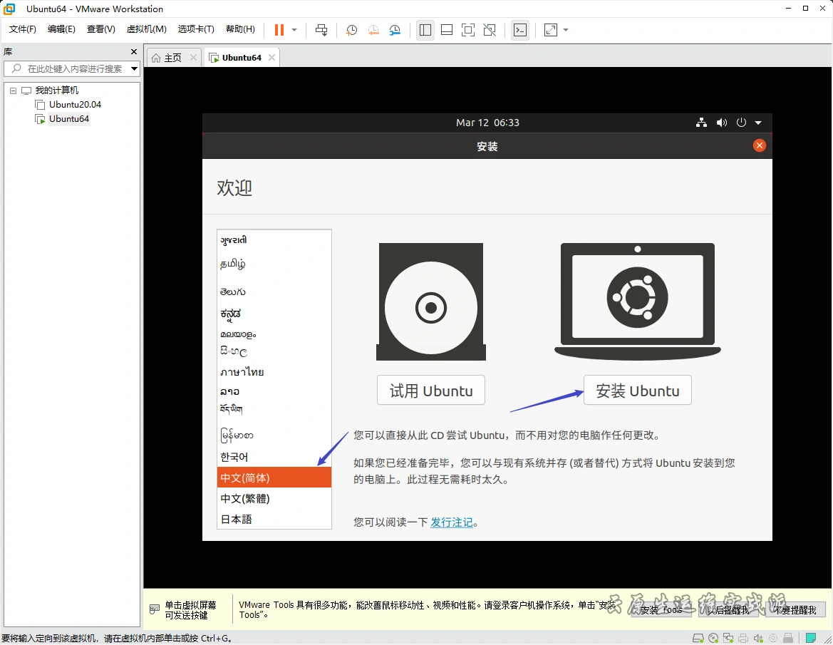Open the 虚拟机(M) menu
Image resolution: width=833 pixels, height=645 pixels.
click(147, 29)
